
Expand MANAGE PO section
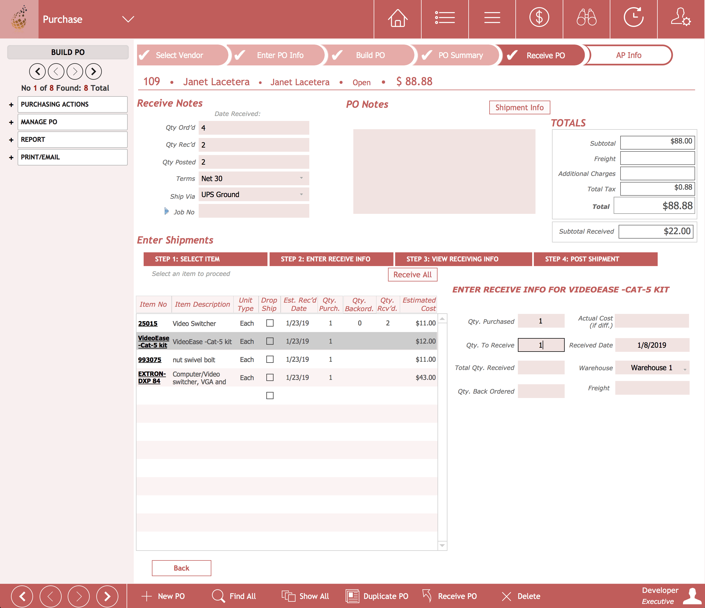coord(11,122)
